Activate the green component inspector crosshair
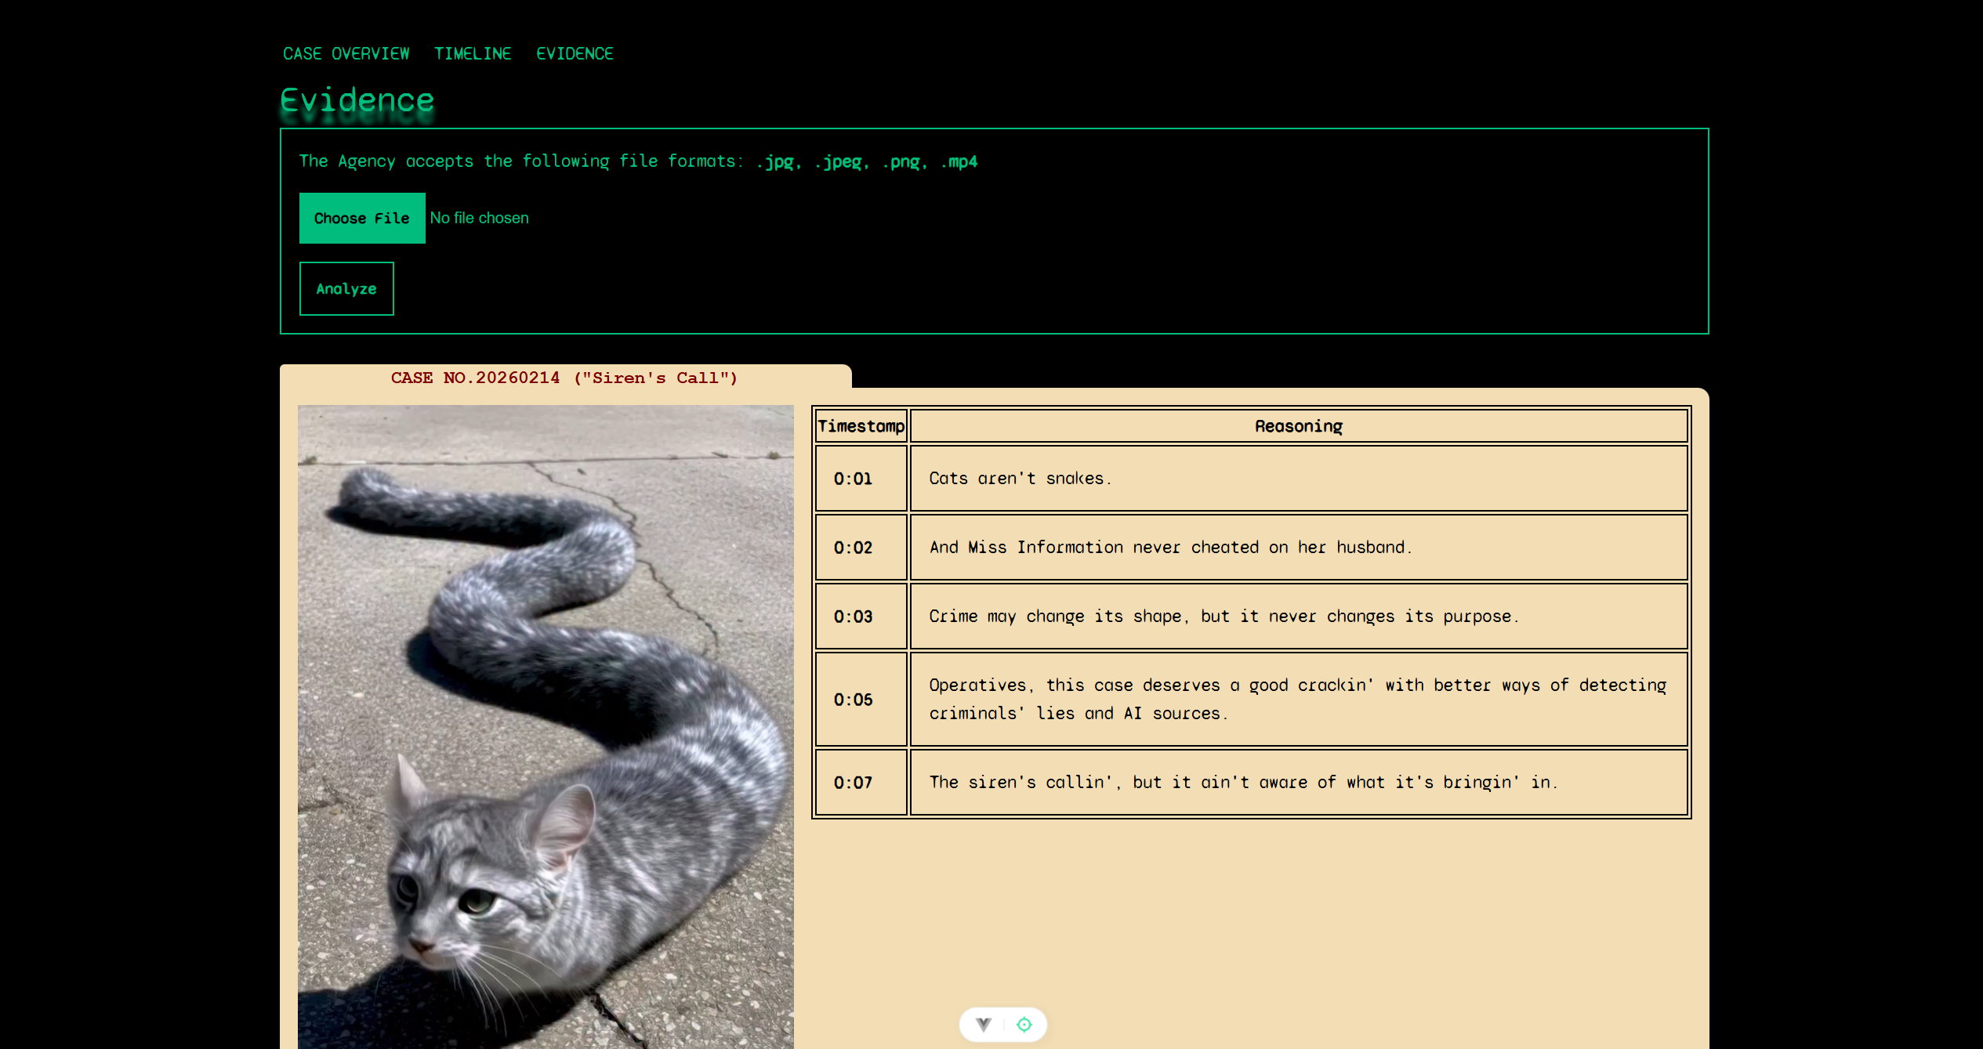This screenshot has height=1049, width=1983. [1024, 1024]
